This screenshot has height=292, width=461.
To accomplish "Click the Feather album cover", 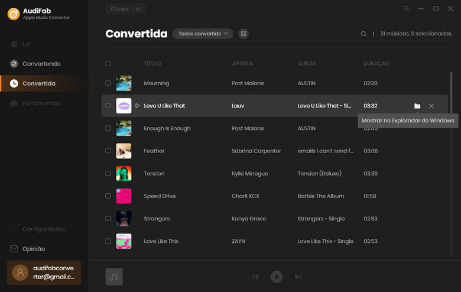I will [124, 151].
